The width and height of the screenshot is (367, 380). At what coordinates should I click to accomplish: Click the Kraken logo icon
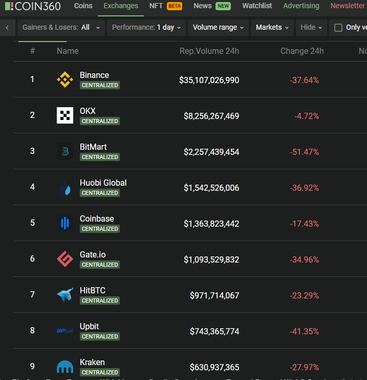point(65,367)
